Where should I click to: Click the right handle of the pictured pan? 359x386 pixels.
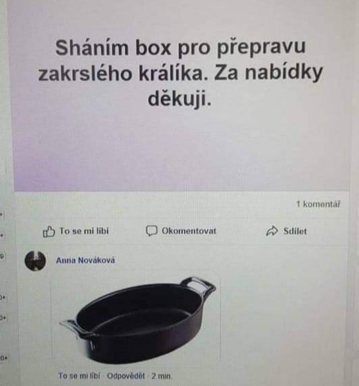click(198, 285)
